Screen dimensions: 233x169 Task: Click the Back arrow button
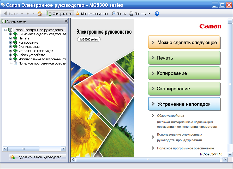[11, 14]
